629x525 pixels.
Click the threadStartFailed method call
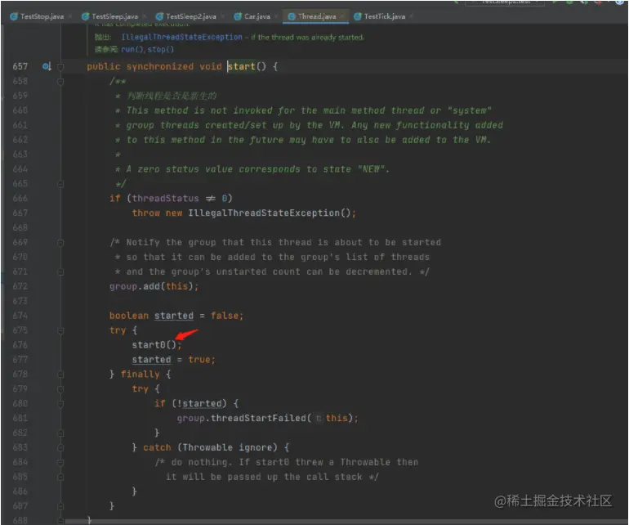pos(258,418)
